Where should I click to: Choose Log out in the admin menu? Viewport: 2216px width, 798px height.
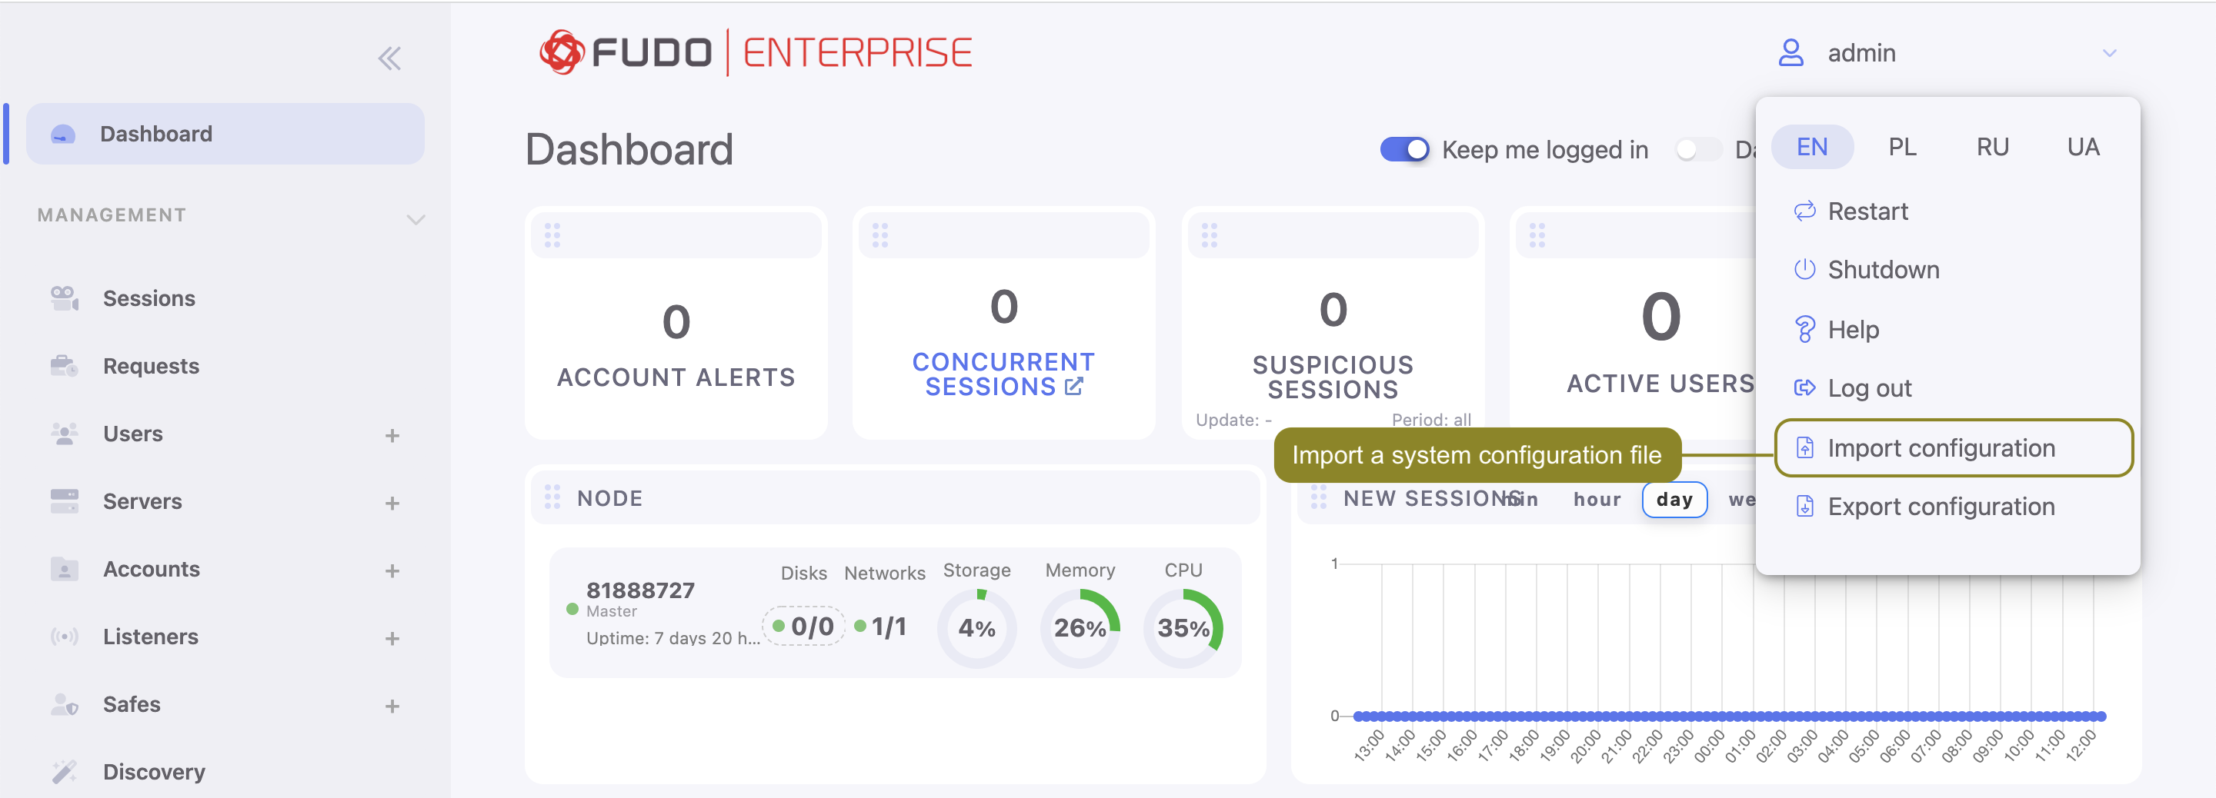click(x=1868, y=389)
